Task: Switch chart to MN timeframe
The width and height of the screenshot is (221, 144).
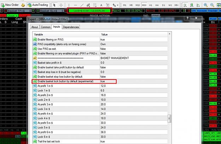Action: point(176,5)
